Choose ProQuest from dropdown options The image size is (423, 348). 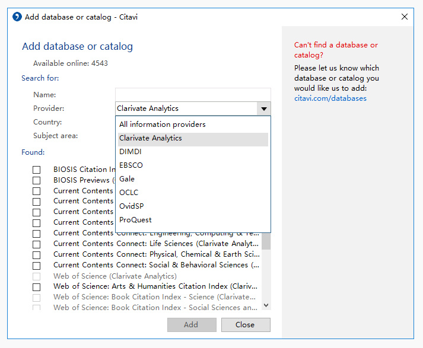135,220
